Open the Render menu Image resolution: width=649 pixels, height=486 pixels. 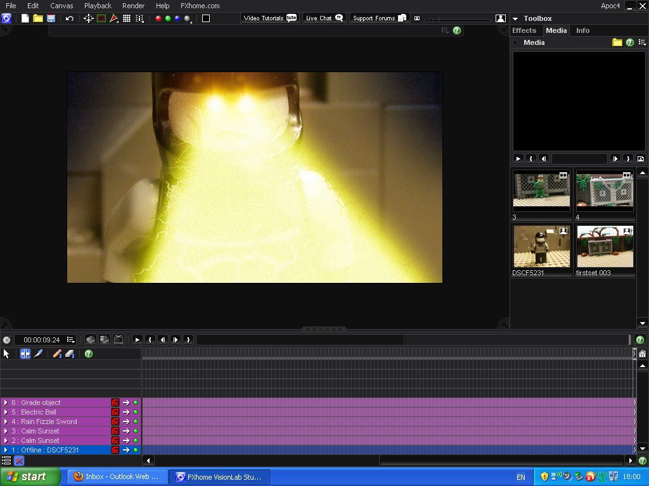(133, 6)
